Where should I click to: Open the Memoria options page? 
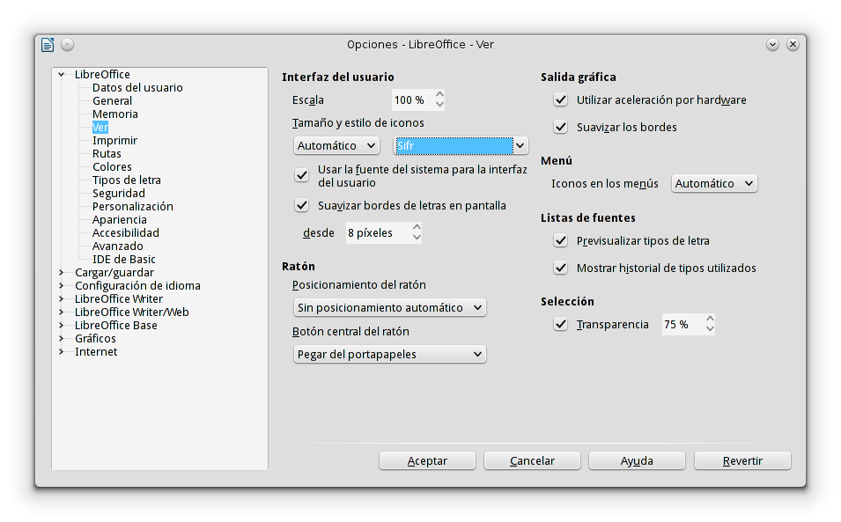point(115,114)
